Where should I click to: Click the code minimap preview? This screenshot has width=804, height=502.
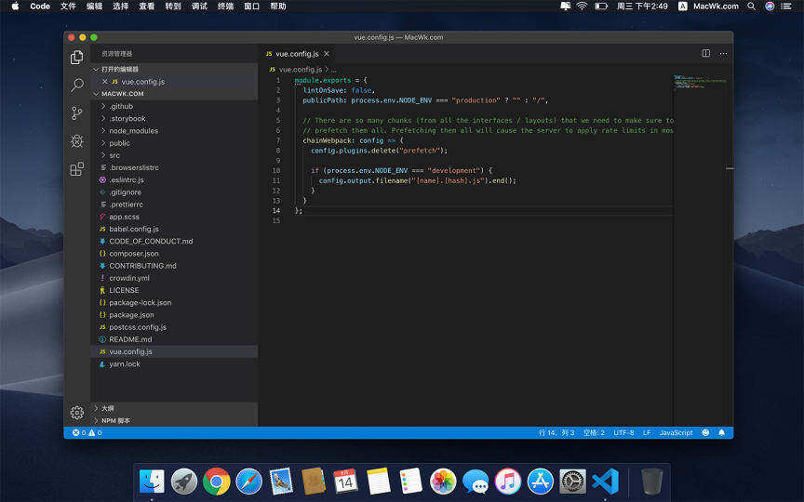[x=696, y=83]
